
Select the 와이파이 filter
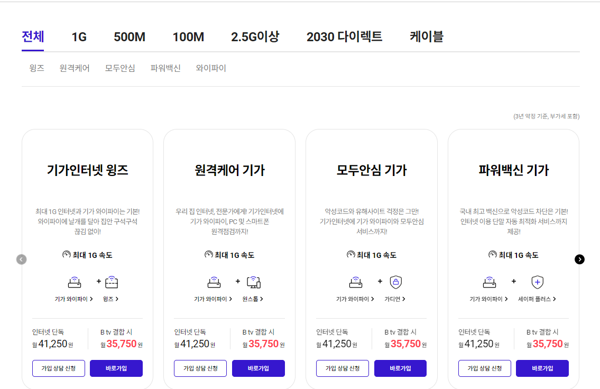tap(211, 68)
